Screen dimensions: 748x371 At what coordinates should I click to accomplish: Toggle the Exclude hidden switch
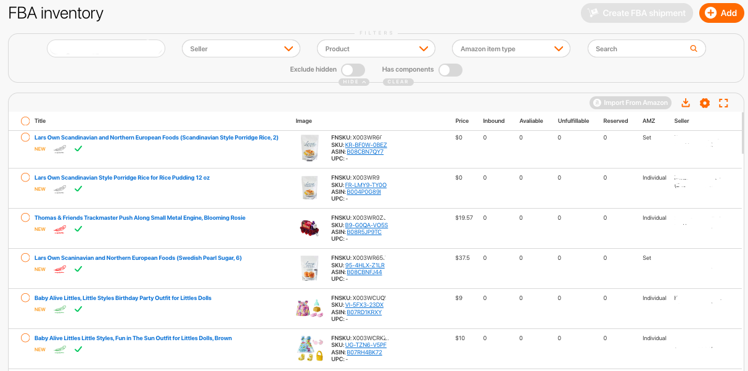[353, 70]
